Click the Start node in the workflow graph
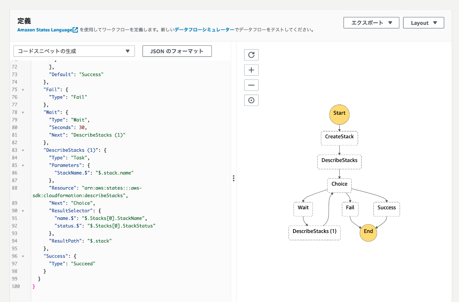The width and height of the screenshot is (459, 302). tap(339, 114)
